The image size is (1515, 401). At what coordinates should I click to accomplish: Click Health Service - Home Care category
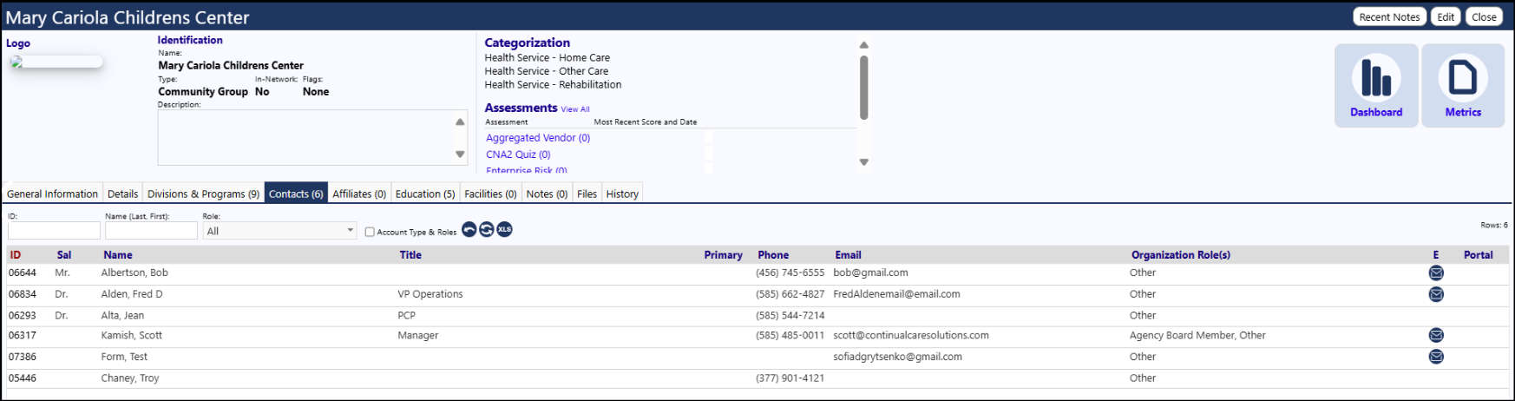(x=548, y=57)
